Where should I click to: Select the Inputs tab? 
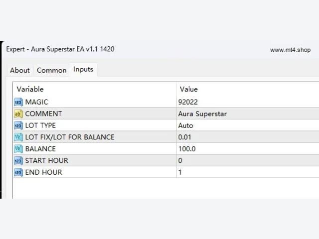click(x=83, y=70)
